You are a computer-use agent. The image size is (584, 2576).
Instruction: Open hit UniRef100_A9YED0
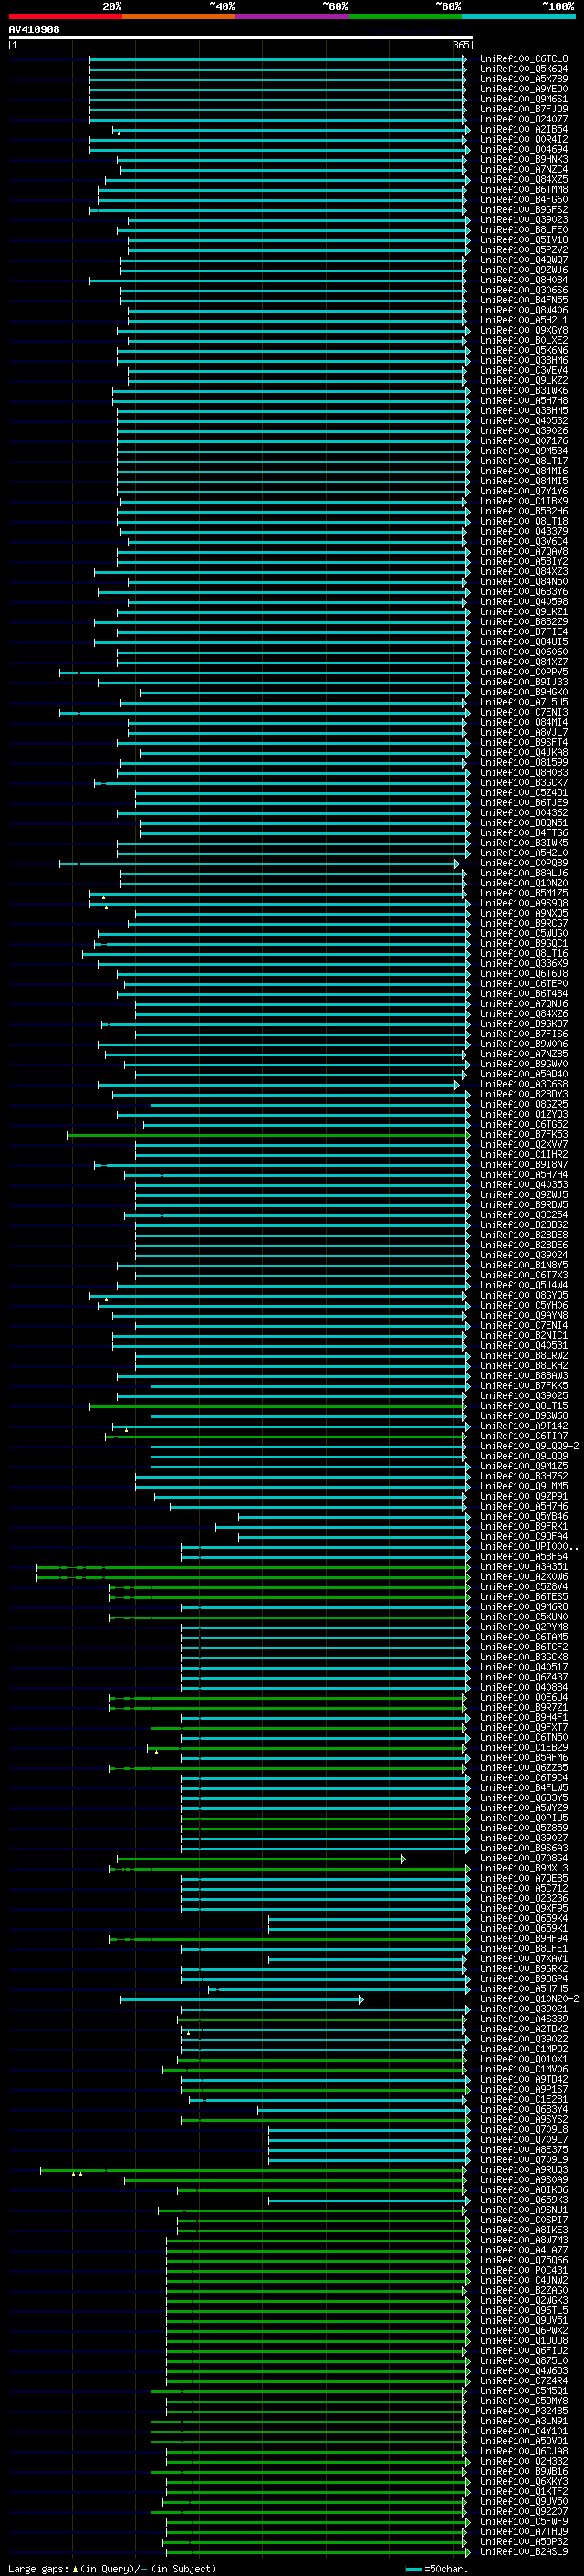tap(524, 89)
